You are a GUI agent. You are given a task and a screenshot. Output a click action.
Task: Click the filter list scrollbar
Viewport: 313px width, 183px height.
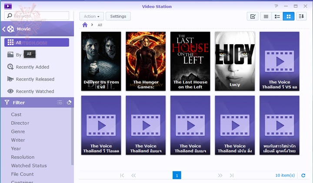point(72,137)
